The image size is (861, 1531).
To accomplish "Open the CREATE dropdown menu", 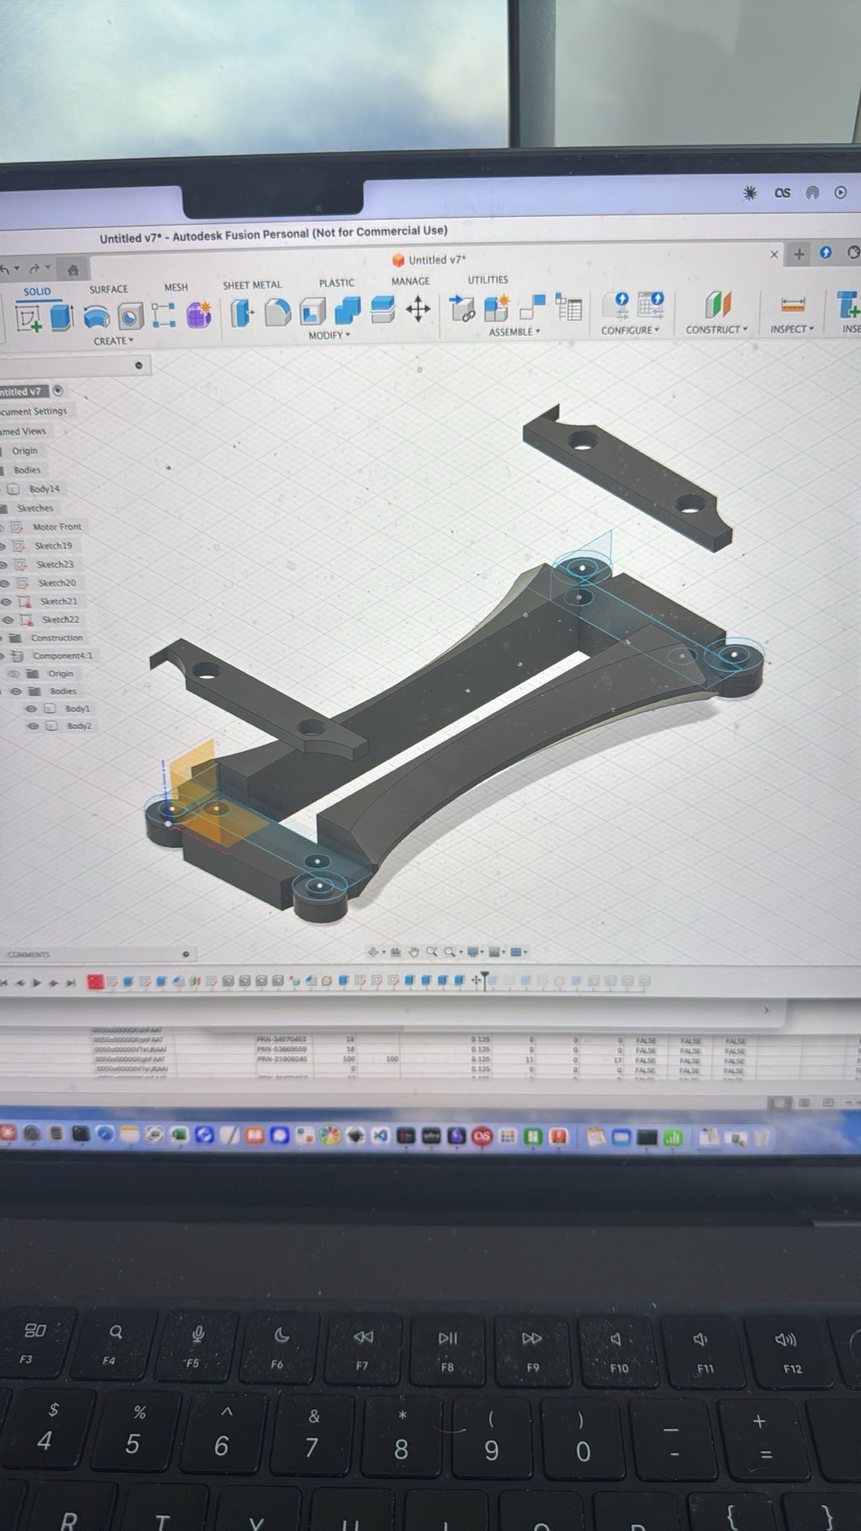I will (113, 341).
